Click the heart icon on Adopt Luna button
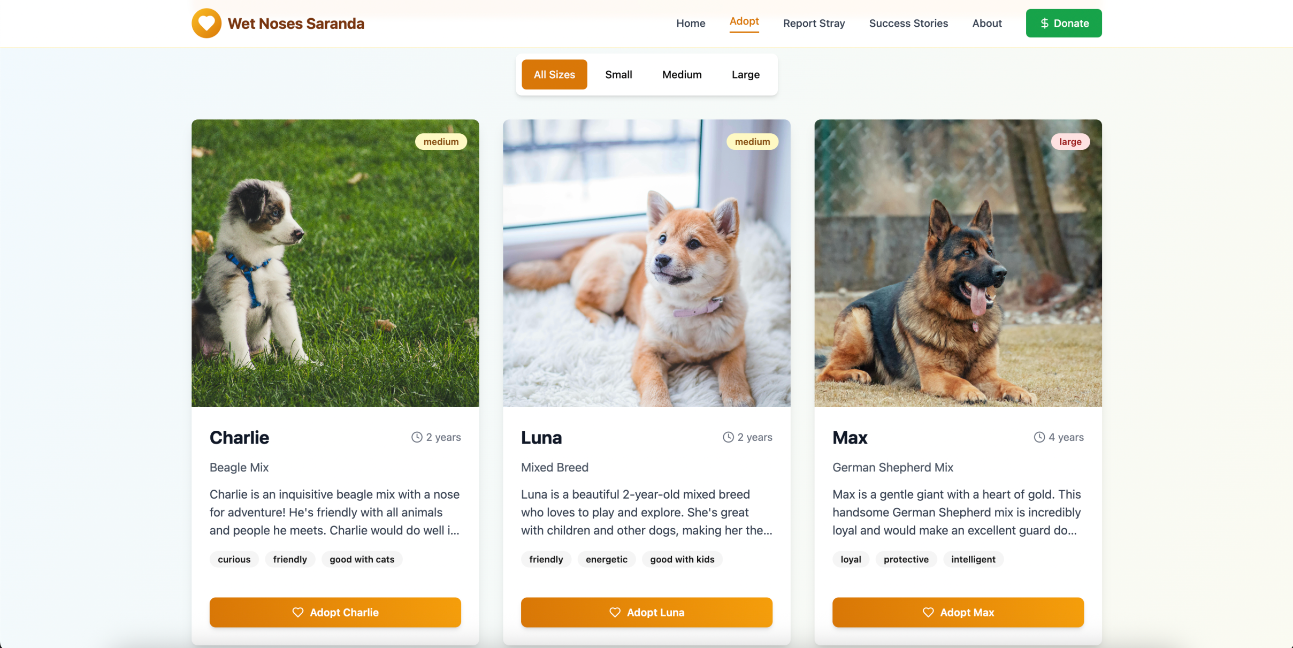Image resolution: width=1293 pixels, height=648 pixels. (x=615, y=612)
